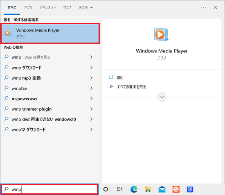This screenshot has height=195, width=225.
Task: Select the 'mspoweruser' suggestion
Action: point(48,99)
